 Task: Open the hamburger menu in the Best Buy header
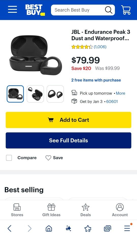tap(12, 10)
